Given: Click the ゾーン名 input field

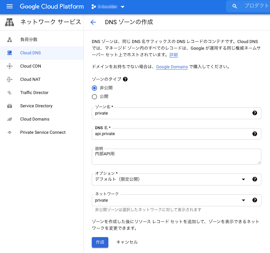Looking at the screenshot, I should [x=177, y=113].
